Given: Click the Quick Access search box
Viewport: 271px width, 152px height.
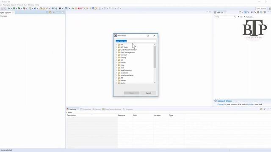Looking at the screenshot, I should click(x=261, y=8).
